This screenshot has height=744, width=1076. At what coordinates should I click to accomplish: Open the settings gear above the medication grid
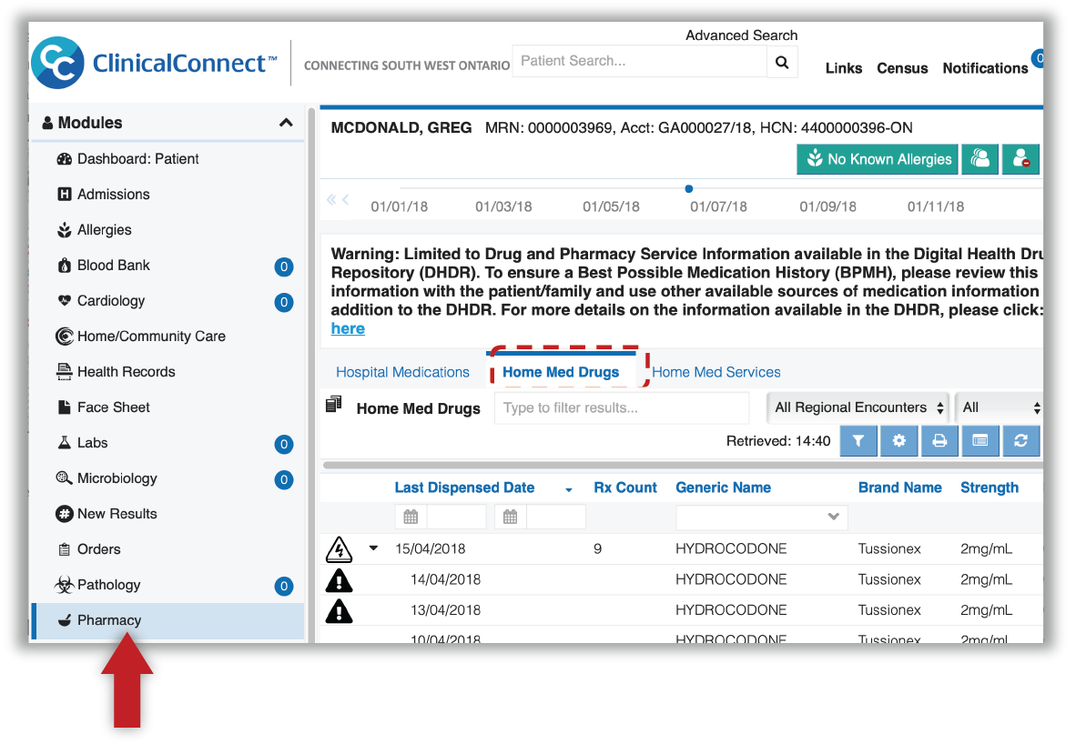pos(899,440)
